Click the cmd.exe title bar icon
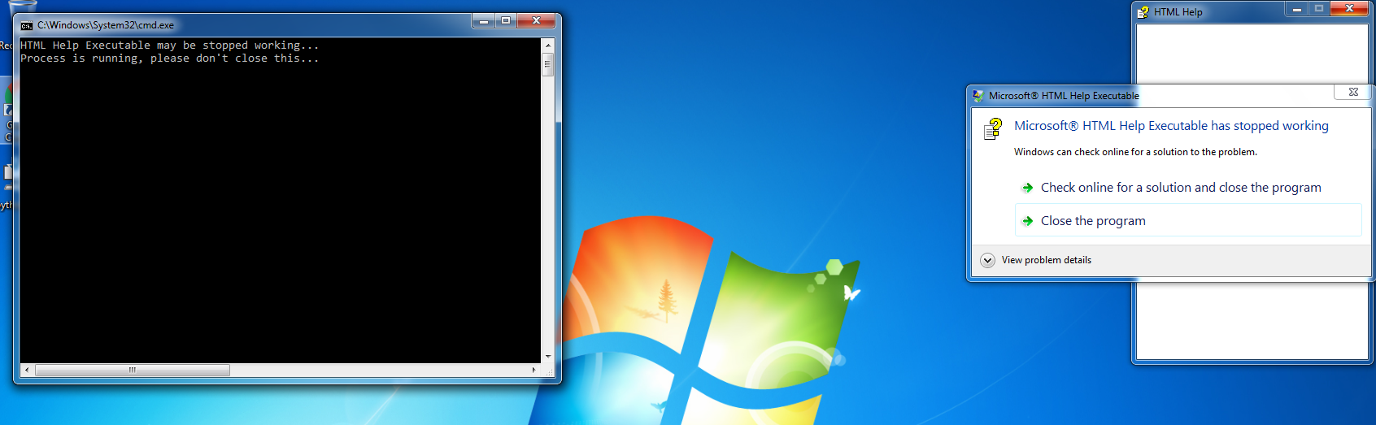The height and width of the screenshot is (425, 1376). 27,25
